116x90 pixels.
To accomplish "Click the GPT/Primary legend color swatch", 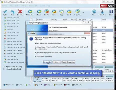I will 4,85.
